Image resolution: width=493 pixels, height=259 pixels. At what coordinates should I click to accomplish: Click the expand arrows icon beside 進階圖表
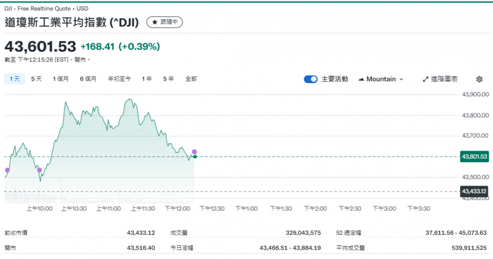pyautogui.click(x=425, y=79)
